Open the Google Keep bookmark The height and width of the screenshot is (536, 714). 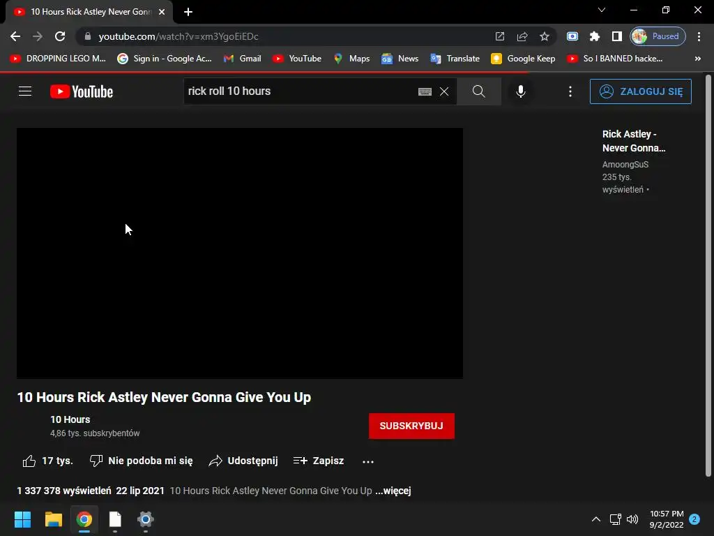tap(523, 59)
